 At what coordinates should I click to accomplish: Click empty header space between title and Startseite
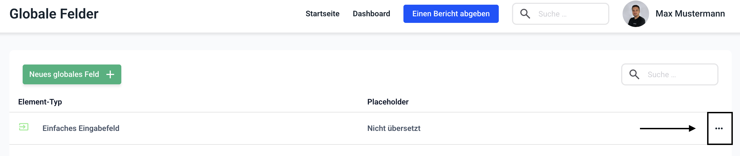pyautogui.click(x=201, y=14)
